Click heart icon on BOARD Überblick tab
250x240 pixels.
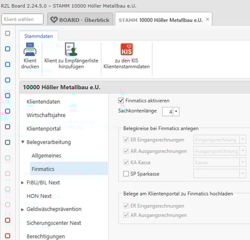coord(54,20)
